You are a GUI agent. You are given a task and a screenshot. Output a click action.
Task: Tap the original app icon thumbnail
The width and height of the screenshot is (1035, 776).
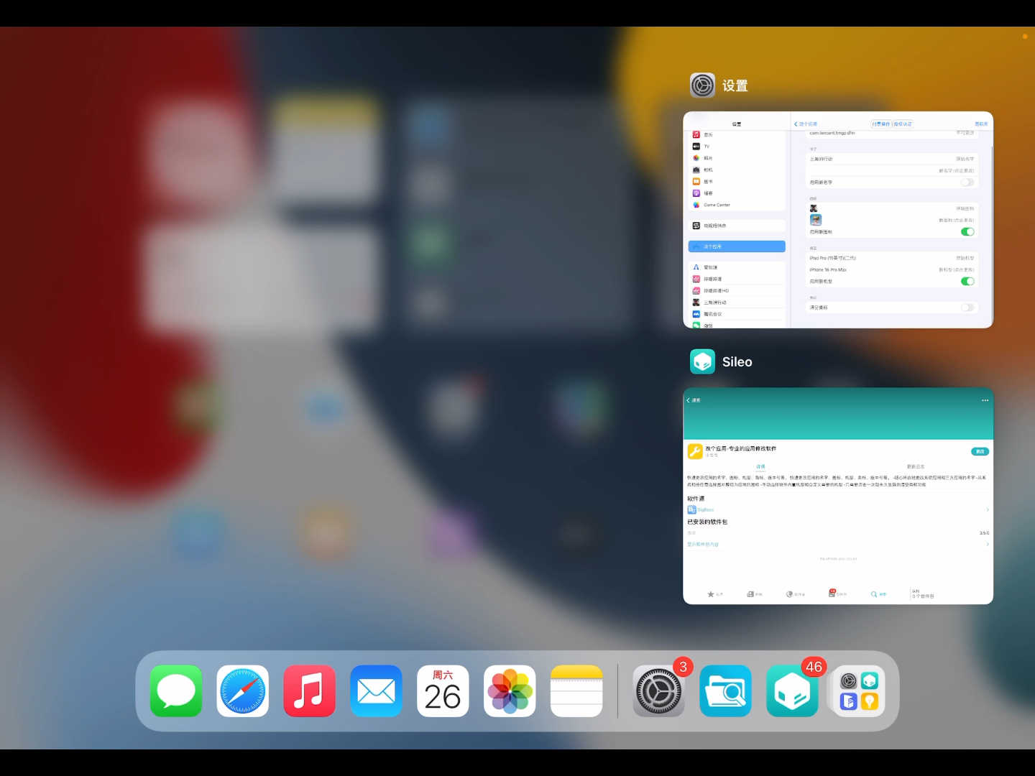pyautogui.click(x=814, y=208)
